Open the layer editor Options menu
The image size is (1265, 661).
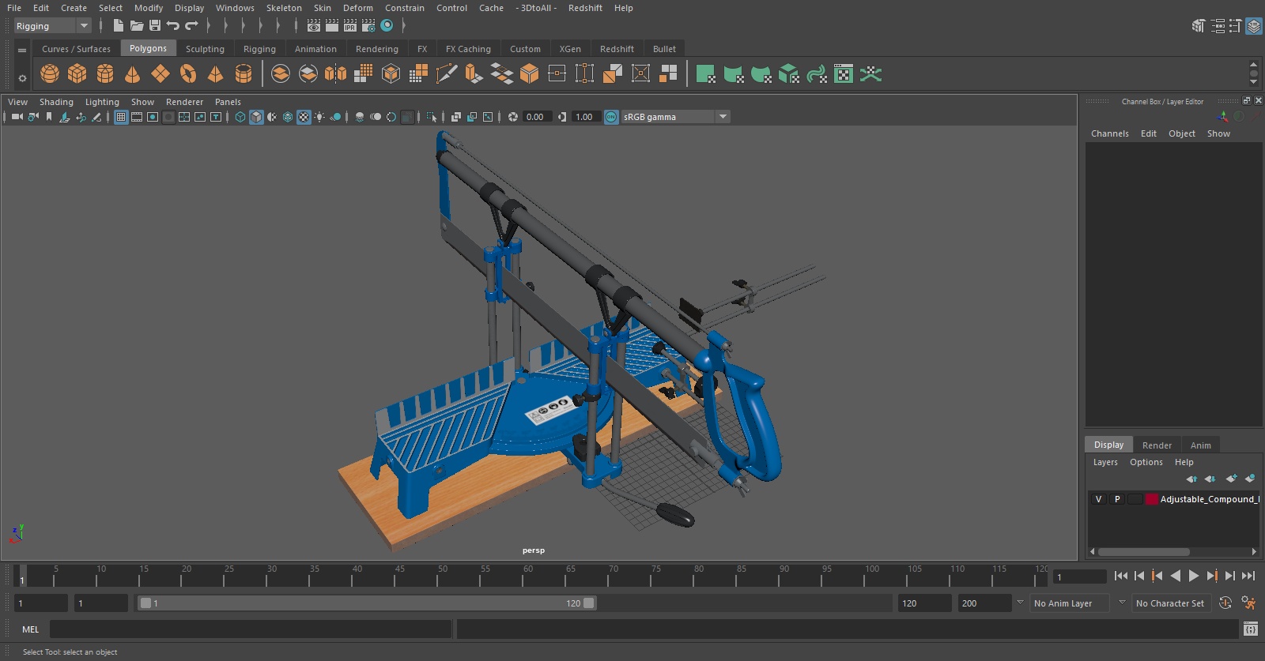(x=1146, y=462)
